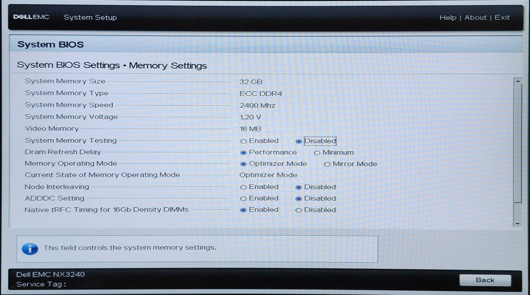This screenshot has height=295, width=530.
Task: Click the 1.20 V value
Action: 250,117
